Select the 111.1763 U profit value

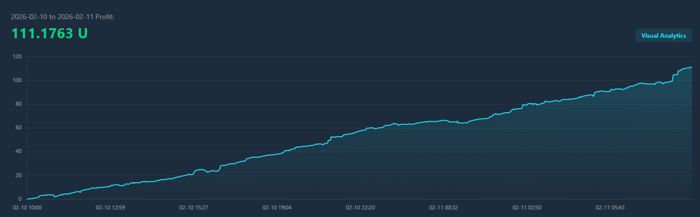(x=50, y=33)
